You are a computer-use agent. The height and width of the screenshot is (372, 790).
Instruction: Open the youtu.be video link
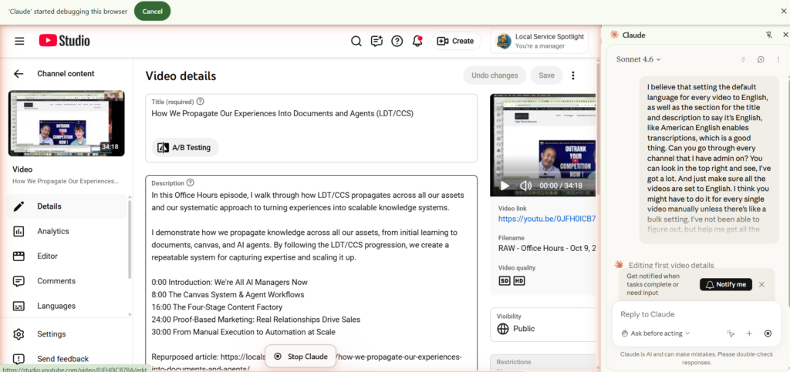(547, 220)
